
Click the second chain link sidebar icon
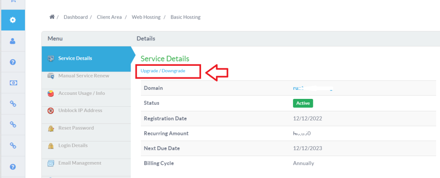[x=13, y=124]
